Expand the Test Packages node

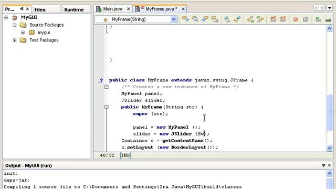[x=14, y=40]
